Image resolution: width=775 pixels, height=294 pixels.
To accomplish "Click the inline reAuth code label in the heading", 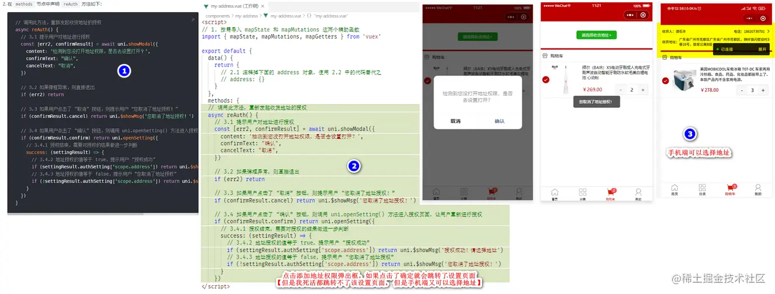I will pos(71,4).
